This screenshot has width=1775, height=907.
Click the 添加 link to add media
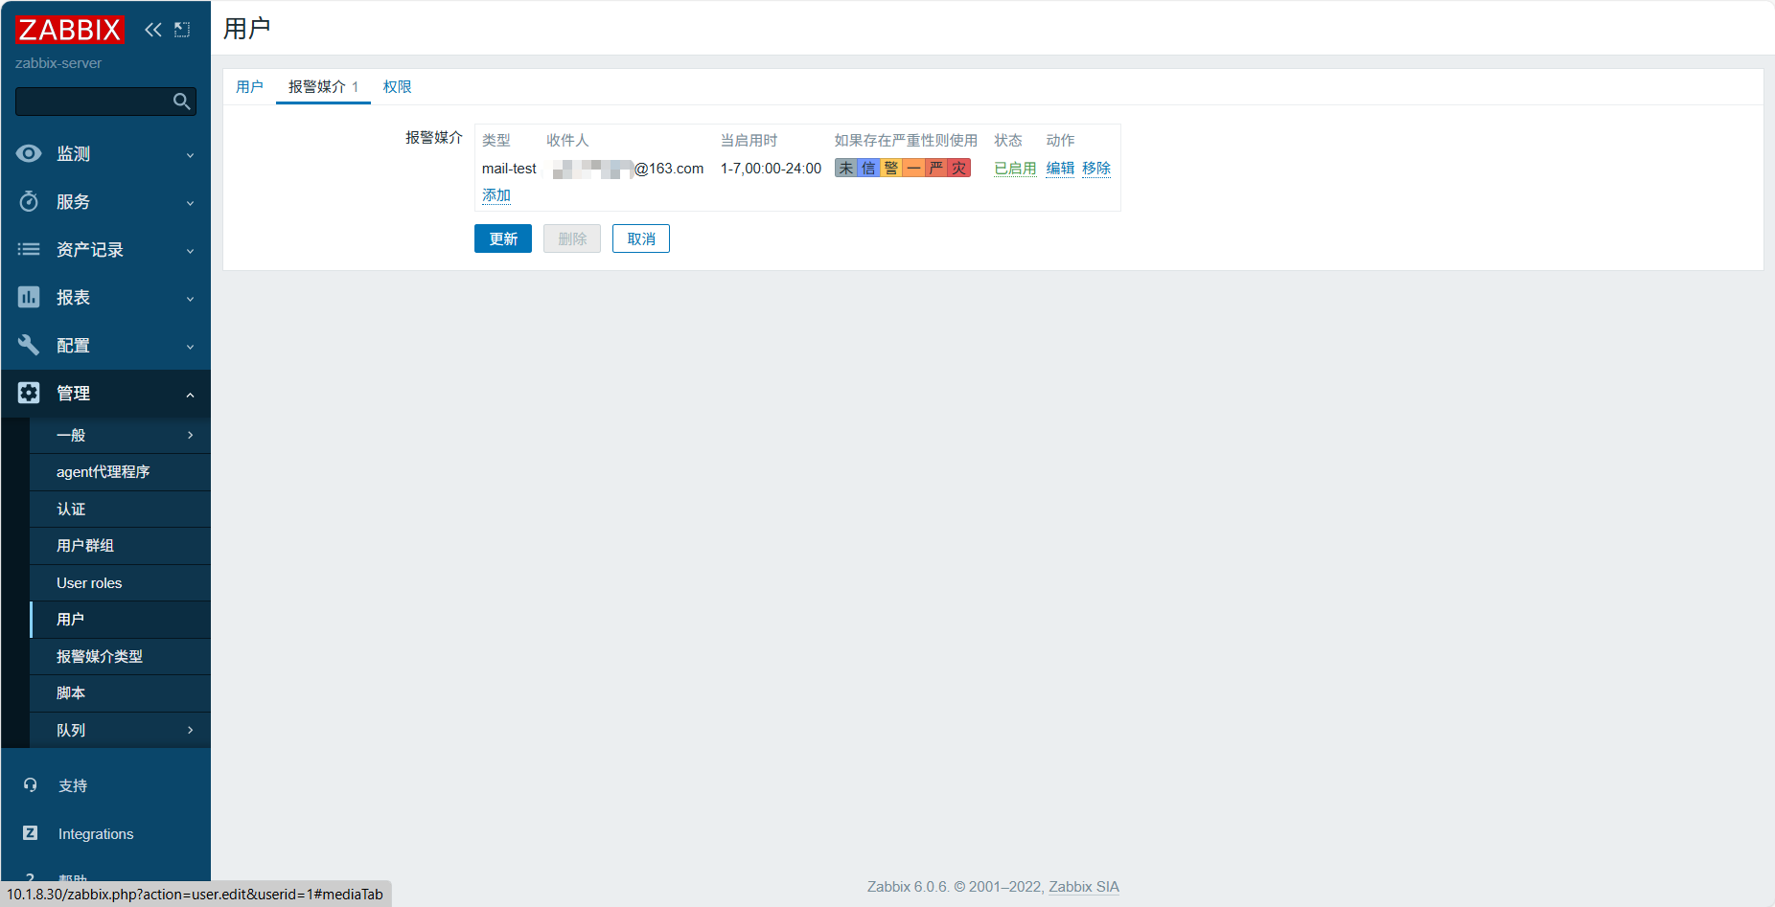[x=496, y=195]
